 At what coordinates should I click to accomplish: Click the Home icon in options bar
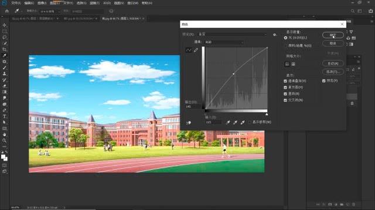coord(6,11)
